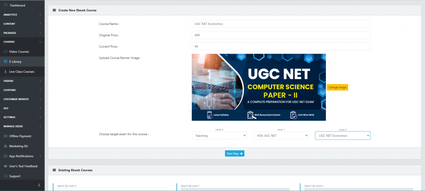Click the 'Course Name :' label
Image resolution: width=425 pixels, height=191 pixels.
pyautogui.click(x=109, y=24)
